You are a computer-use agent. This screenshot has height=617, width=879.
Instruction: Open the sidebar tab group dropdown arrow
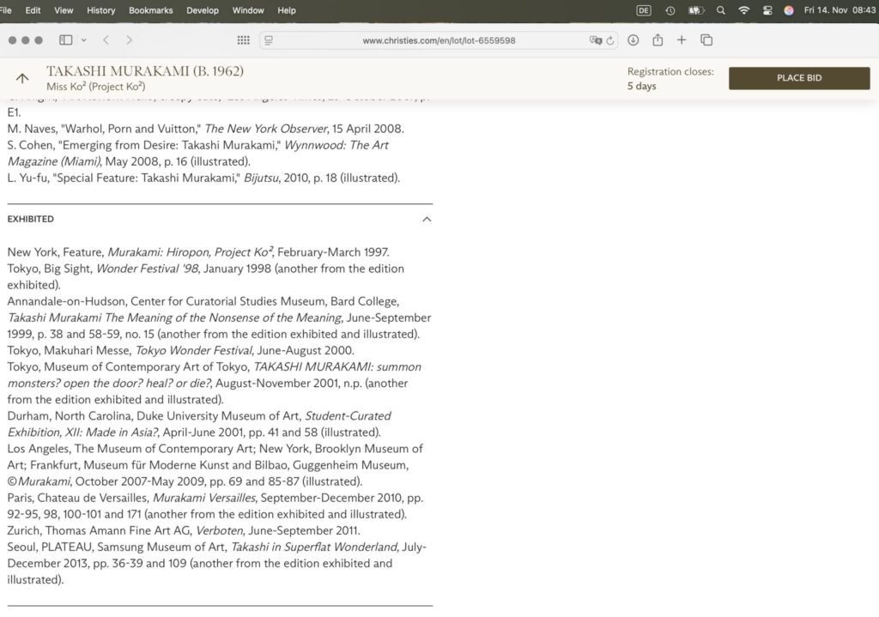point(83,40)
